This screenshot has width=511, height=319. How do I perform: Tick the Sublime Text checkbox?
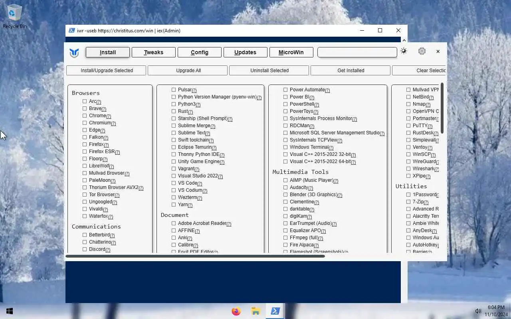coord(174,133)
